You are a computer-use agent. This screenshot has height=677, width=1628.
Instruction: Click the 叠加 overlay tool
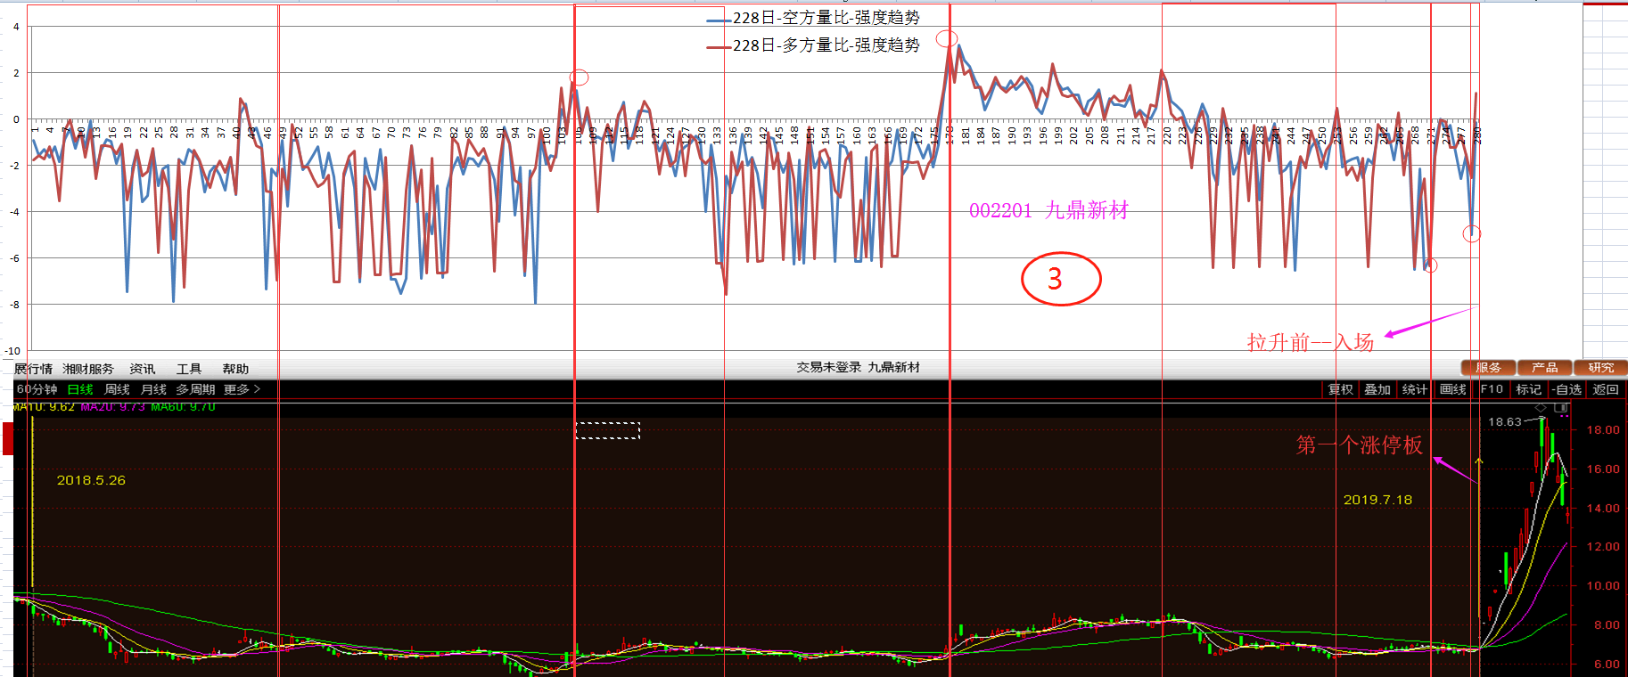(x=1377, y=389)
